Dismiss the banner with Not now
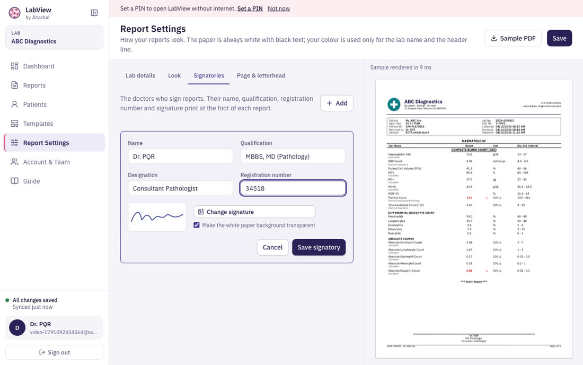Screen dimensions: 583x365 click(279, 8)
